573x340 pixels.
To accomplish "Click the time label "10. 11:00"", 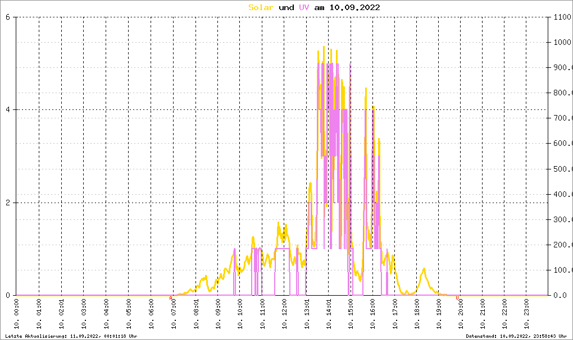I will (262, 314).
